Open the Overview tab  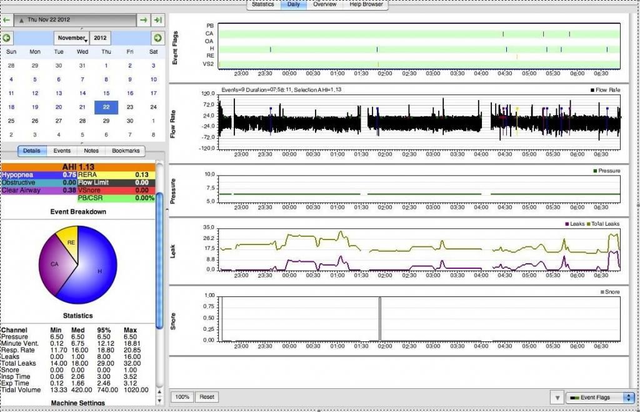point(325,4)
